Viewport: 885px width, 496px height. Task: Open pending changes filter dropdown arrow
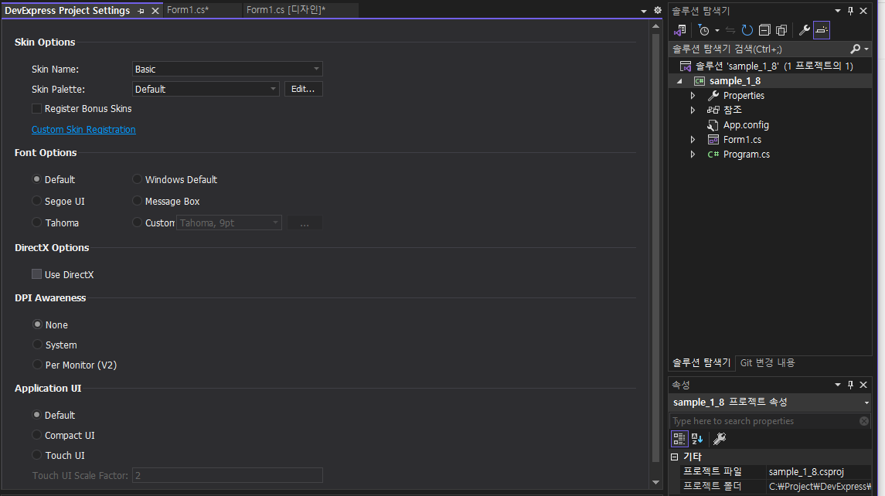coord(717,30)
